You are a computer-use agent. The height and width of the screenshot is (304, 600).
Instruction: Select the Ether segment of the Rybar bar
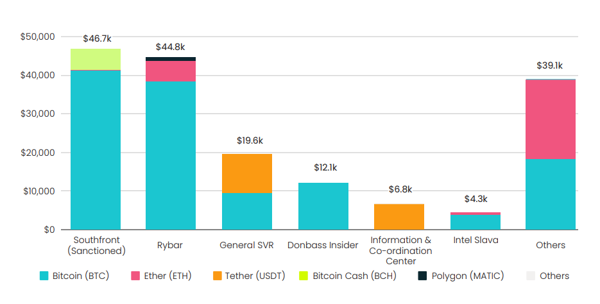click(171, 71)
